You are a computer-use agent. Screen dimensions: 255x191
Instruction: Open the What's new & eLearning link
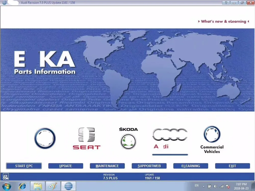click(x=223, y=21)
